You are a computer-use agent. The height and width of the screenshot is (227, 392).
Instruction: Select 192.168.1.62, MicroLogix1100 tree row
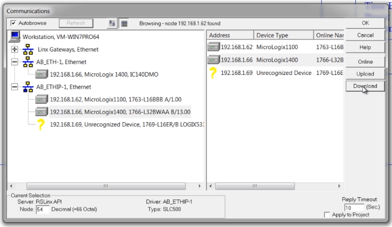[x=115, y=100]
